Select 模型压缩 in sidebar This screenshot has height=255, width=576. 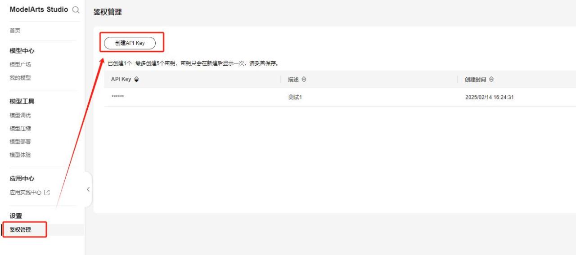tap(20, 128)
